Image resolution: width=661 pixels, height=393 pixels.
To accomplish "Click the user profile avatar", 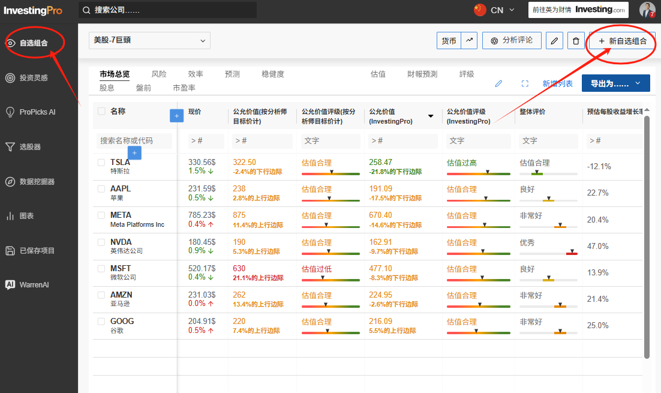I will [x=647, y=10].
